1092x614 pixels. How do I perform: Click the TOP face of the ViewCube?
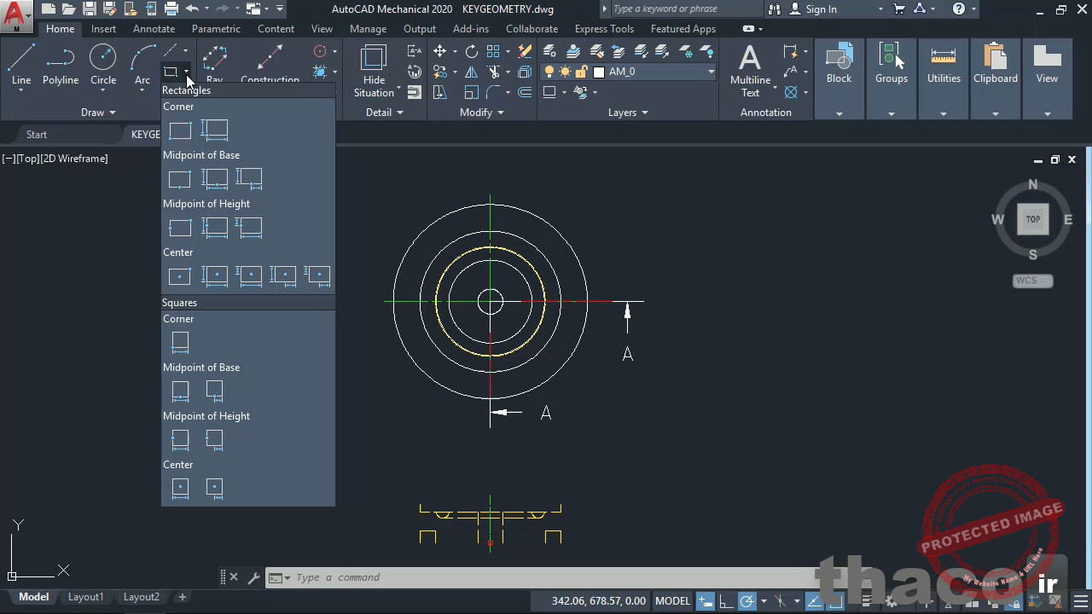[x=1032, y=219]
